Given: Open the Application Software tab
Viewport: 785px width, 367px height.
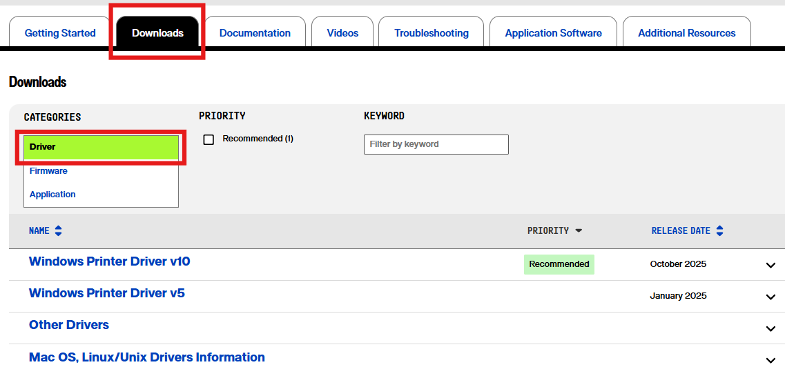Looking at the screenshot, I should pos(553,33).
